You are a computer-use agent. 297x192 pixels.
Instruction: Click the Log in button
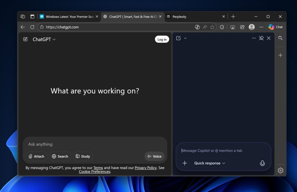[162, 39]
